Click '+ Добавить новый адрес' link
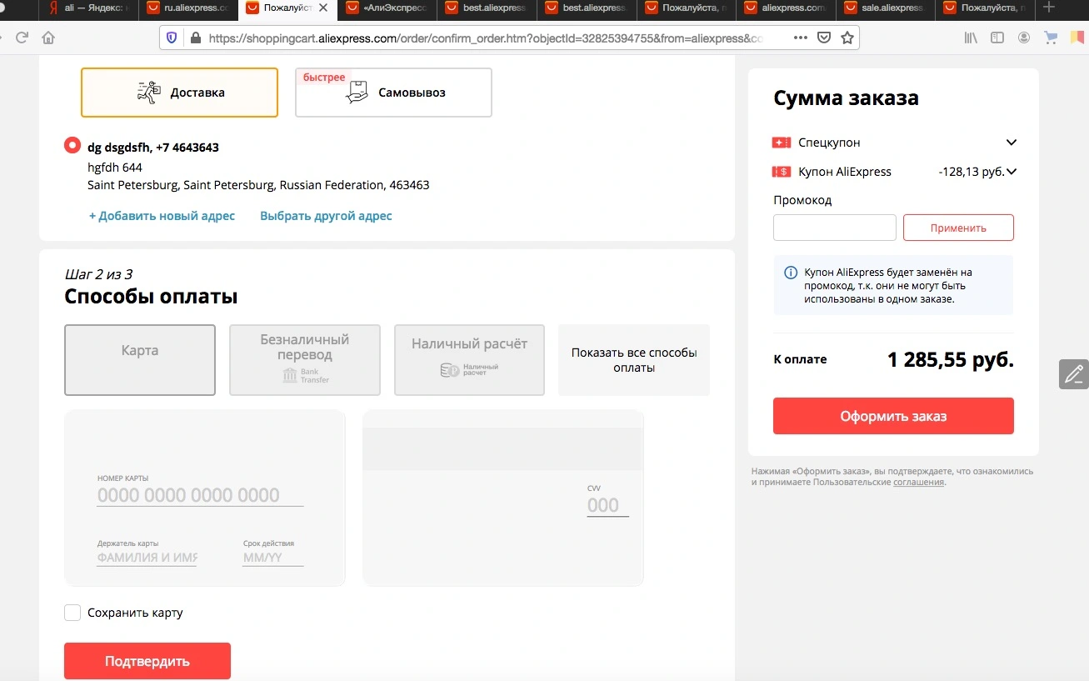The width and height of the screenshot is (1089, 681). (x=162, y=216)
